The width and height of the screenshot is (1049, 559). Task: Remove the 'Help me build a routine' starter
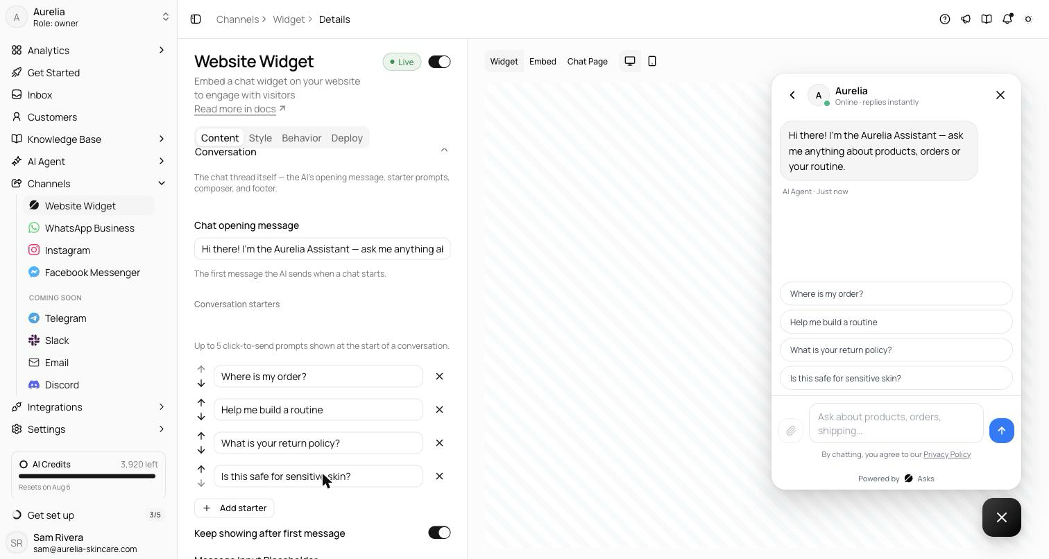point(439,410)
